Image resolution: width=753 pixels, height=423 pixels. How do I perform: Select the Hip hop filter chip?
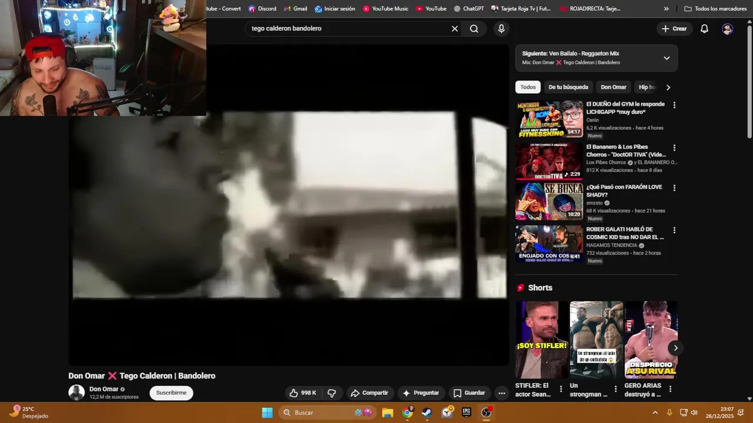(x=647, y=87)
